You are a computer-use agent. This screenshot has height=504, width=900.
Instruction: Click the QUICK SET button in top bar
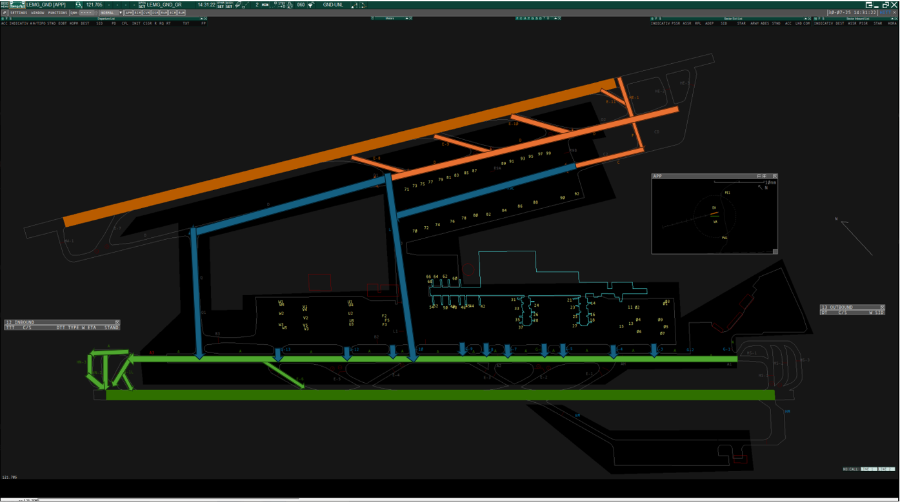click(x=229, y=5)
